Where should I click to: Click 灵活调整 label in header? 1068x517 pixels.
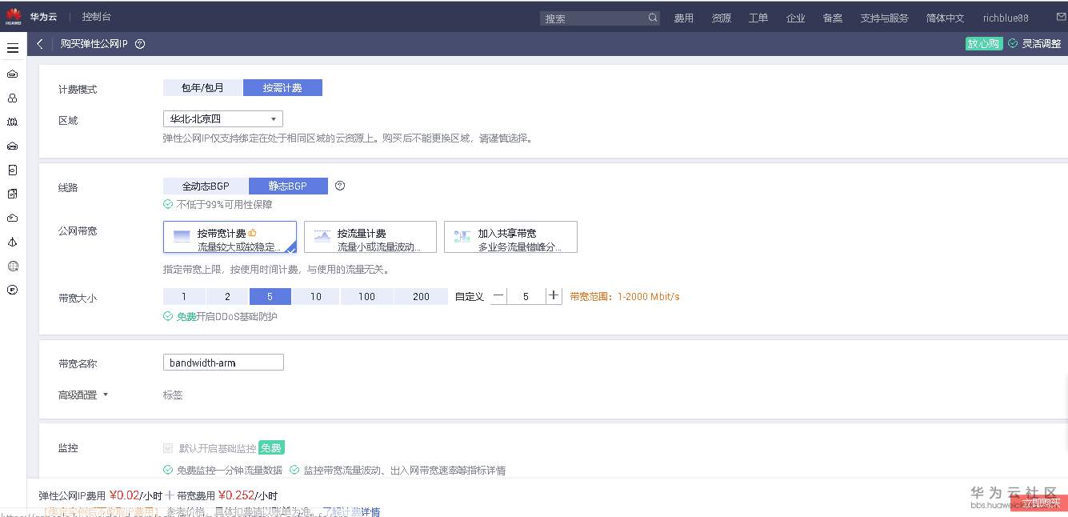click(x=1041, y=44)
